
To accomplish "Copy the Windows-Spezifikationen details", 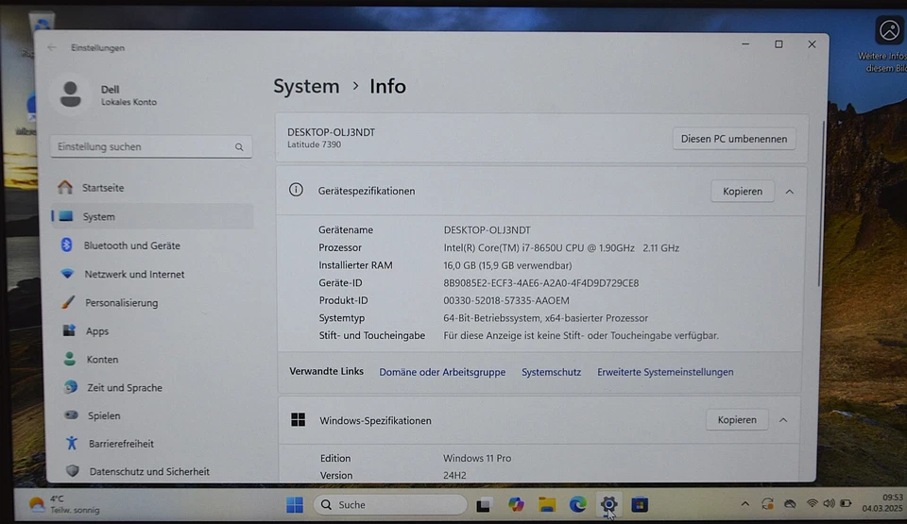I will (x=737, y=420).
